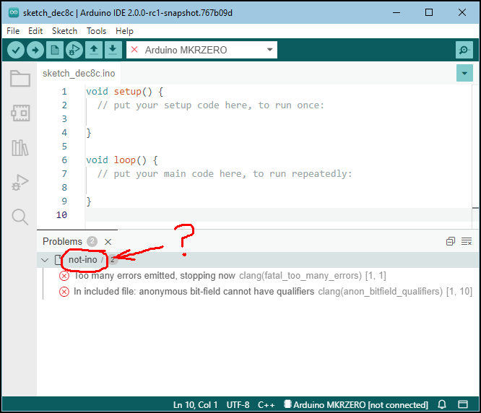481x413 pixels.
Task: Open the Library Manager sidebar icon
Action: (20, 148)
